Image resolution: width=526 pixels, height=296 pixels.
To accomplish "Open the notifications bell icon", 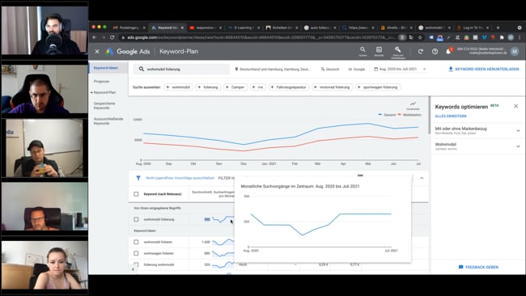I will [448, 51].
